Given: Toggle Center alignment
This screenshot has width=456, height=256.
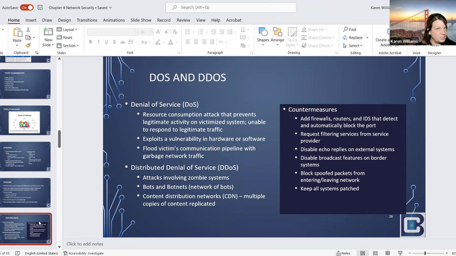Looking at the screenshot, I should coord(196,42).
